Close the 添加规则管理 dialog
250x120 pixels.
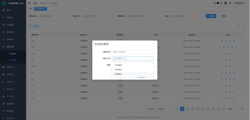(154, 43)
